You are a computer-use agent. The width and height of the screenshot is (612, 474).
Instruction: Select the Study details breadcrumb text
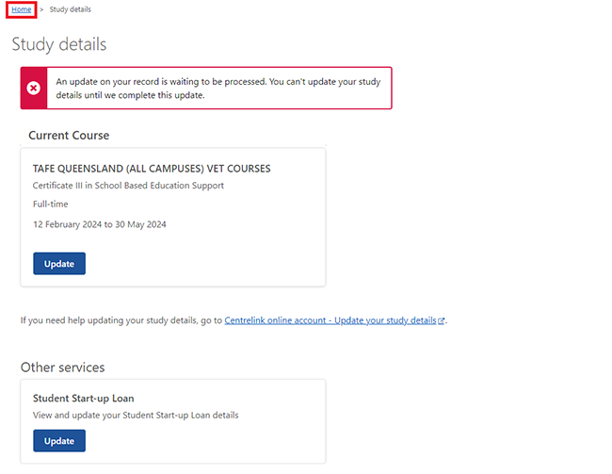coord(71,9)
